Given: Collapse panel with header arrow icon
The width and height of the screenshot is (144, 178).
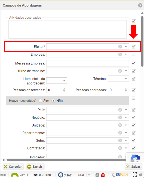Looking at the screenshot, I should point(140,5).
